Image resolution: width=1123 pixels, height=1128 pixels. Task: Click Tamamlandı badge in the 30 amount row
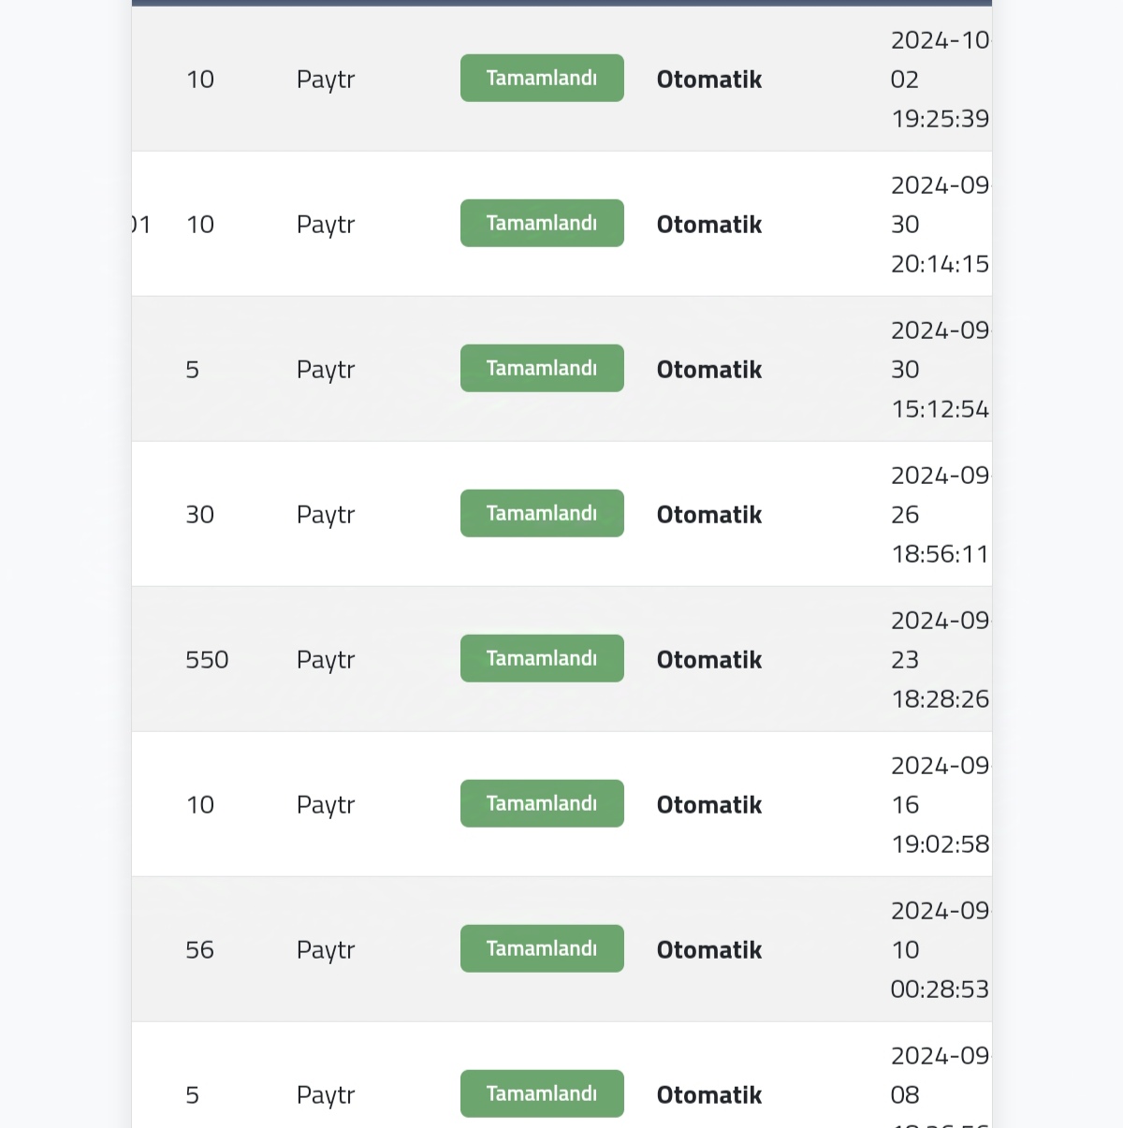point(542,513)
